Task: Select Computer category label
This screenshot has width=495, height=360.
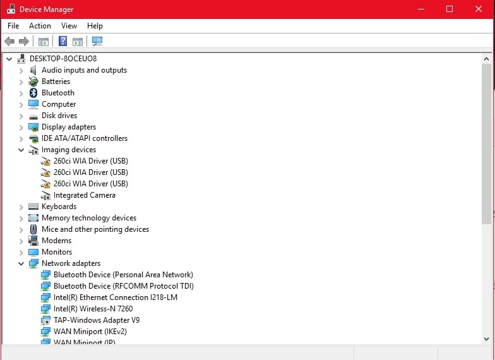Action: tap(59, 104)
